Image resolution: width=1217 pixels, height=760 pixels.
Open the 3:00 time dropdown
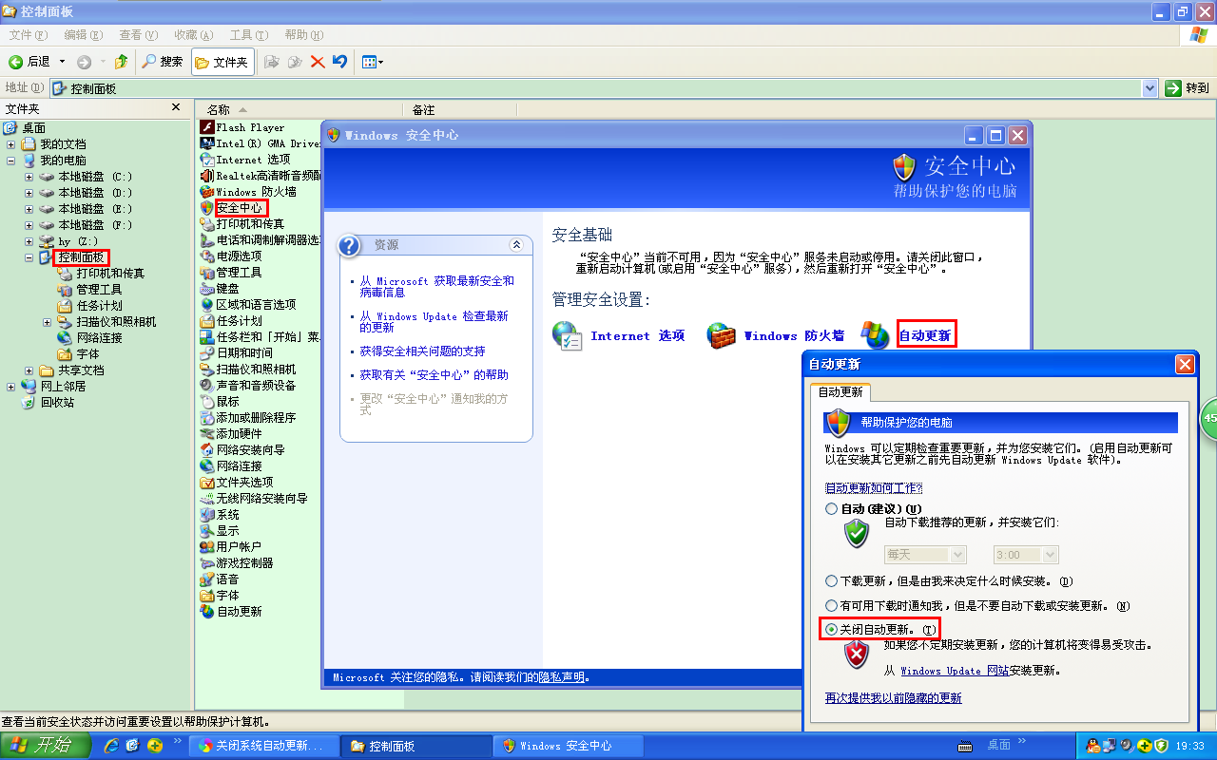coord(1025,555)
